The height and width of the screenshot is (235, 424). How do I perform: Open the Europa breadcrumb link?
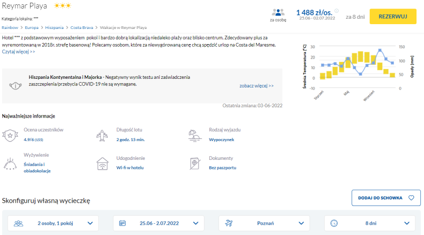tap(32, 27)
